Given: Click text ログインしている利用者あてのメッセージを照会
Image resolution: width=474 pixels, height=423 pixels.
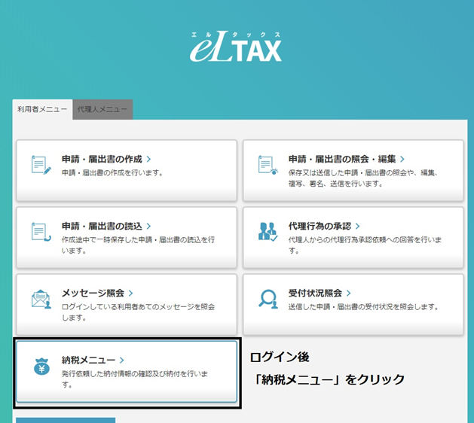Looking at the screenshot, I should click(138, 307).
